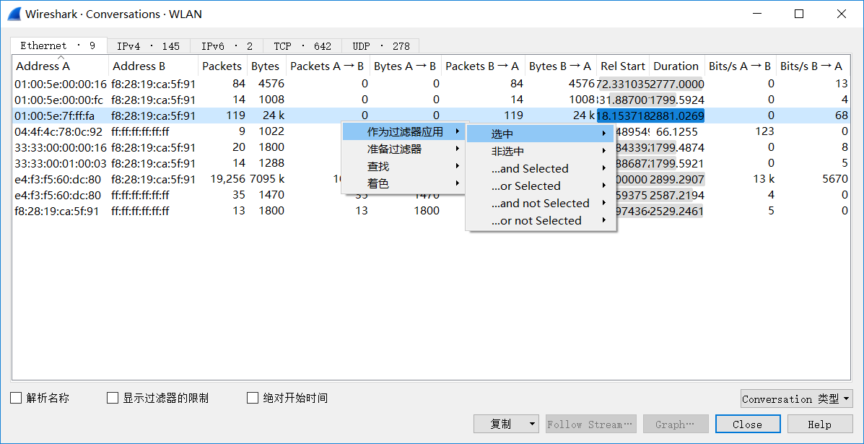
Task: Click the 66.1255 duration cell
Action: (677, 131)
